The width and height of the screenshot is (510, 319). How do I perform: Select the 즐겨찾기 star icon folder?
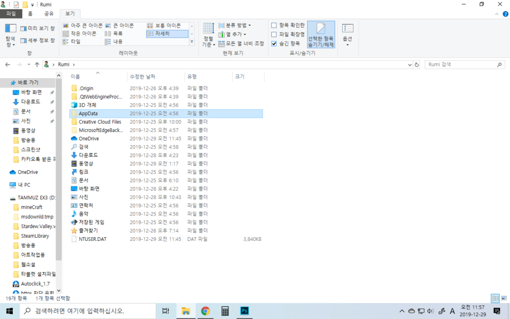74,231
